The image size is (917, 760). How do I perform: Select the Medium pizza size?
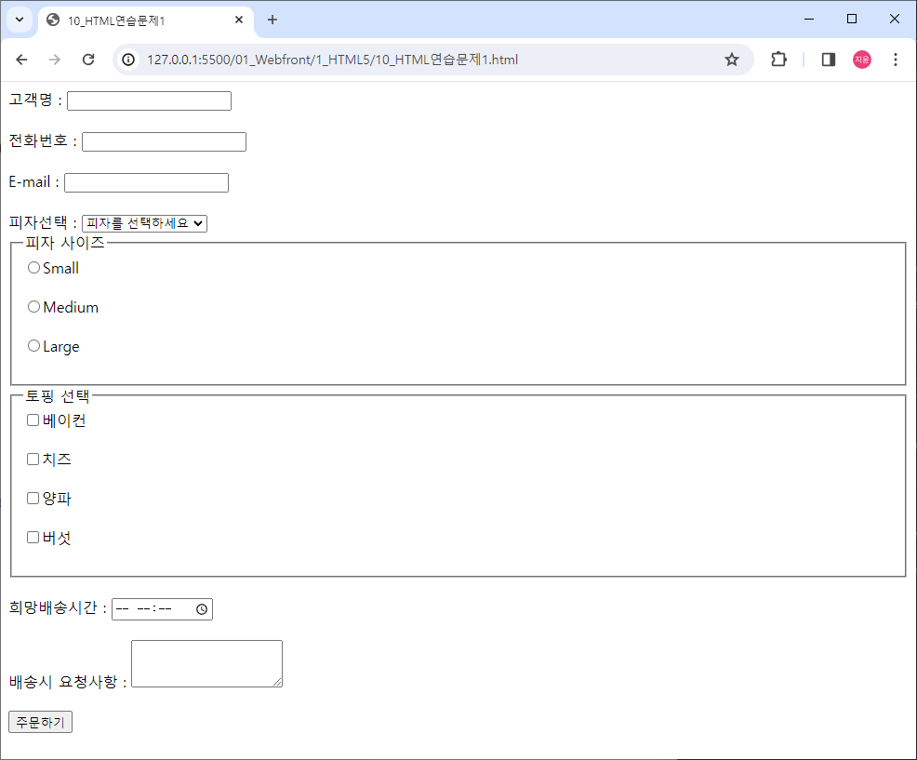tap(33, 307)
